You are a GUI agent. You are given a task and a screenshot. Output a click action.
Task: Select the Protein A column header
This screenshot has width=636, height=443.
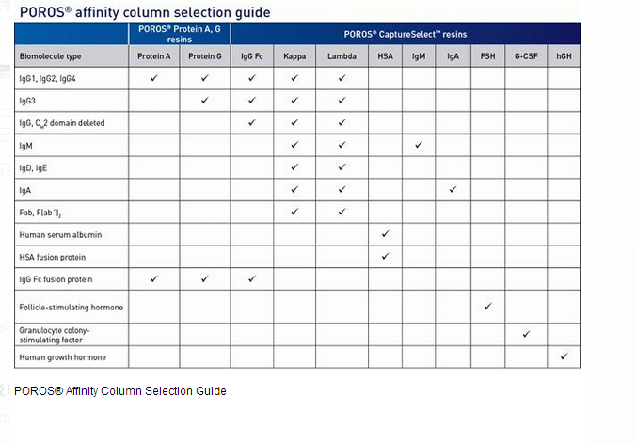tap(153, 56)
